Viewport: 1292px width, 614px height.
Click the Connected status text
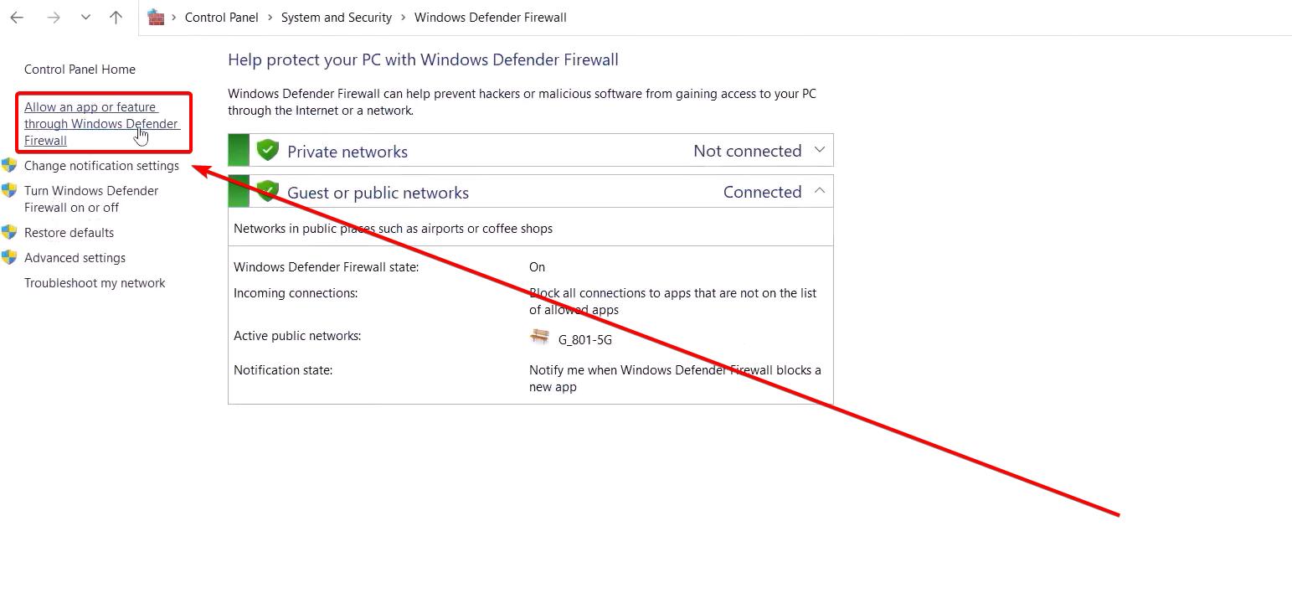click(763, 192)
